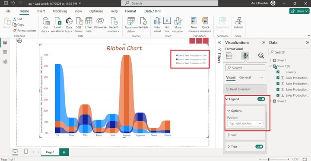The height and width of the screenshot is (161, 311).
Task: Open the Optimize ribbon tab
Action: click(x=96, y=11)
